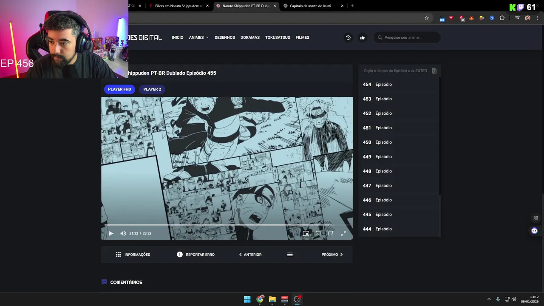Screen dimensions: 544x306
Task: Play the episode video
Action: click(x=111, y=233)
